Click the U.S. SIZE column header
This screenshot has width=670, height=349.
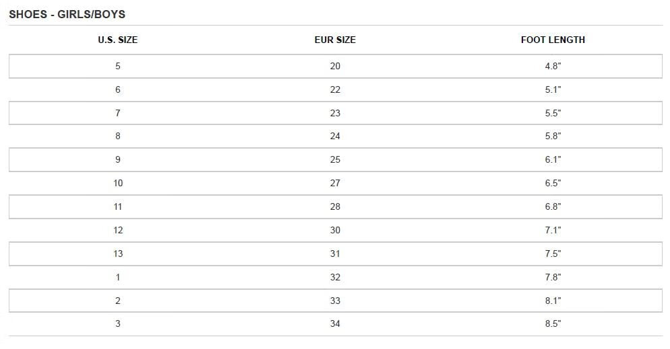[117, 40]
